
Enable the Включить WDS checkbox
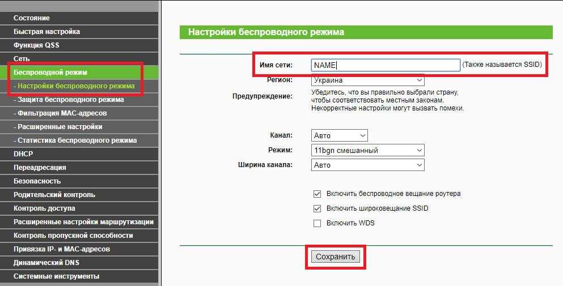(x=317, y=223)
